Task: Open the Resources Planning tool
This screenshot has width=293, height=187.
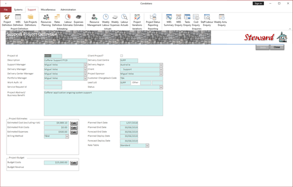Action: pyautogui.click(x=46, y=20)
